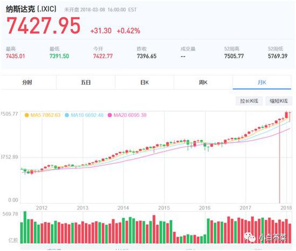This screenshot has width=296, height=251.
Task: Click the 2015 year axis label
Action: click(164, 208)
